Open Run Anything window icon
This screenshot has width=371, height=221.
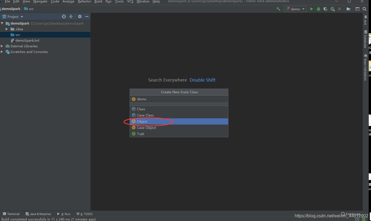coord(357,9)
